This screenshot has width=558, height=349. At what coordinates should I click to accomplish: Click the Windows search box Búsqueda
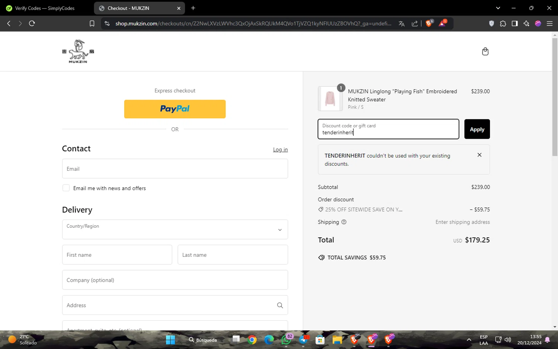pyautogui.click(x=203, y=340)
